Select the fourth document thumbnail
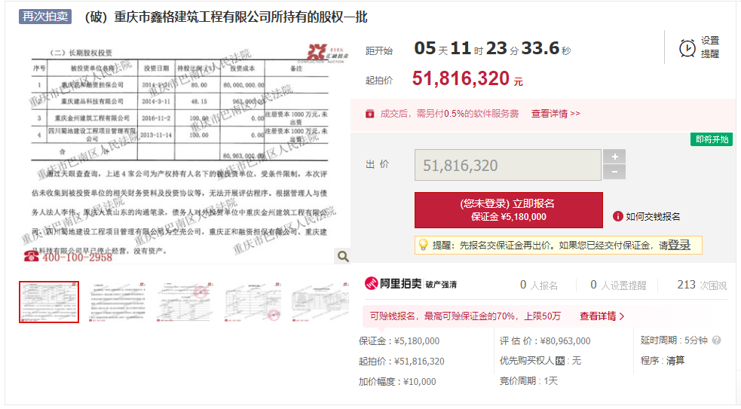The image size is (741, 409). (253, 302)
